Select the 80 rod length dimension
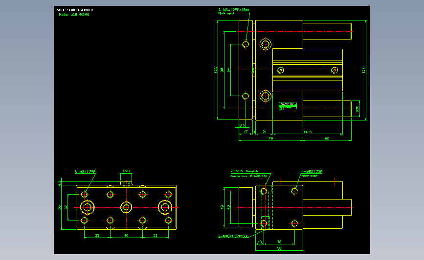 tap(327, 139)
